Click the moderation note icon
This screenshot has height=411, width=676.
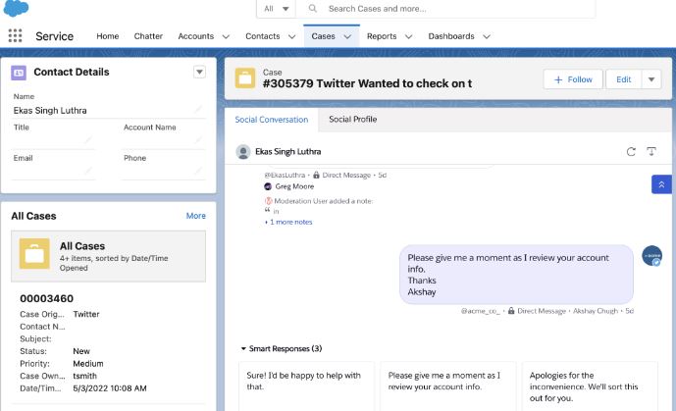coord(268,201)
